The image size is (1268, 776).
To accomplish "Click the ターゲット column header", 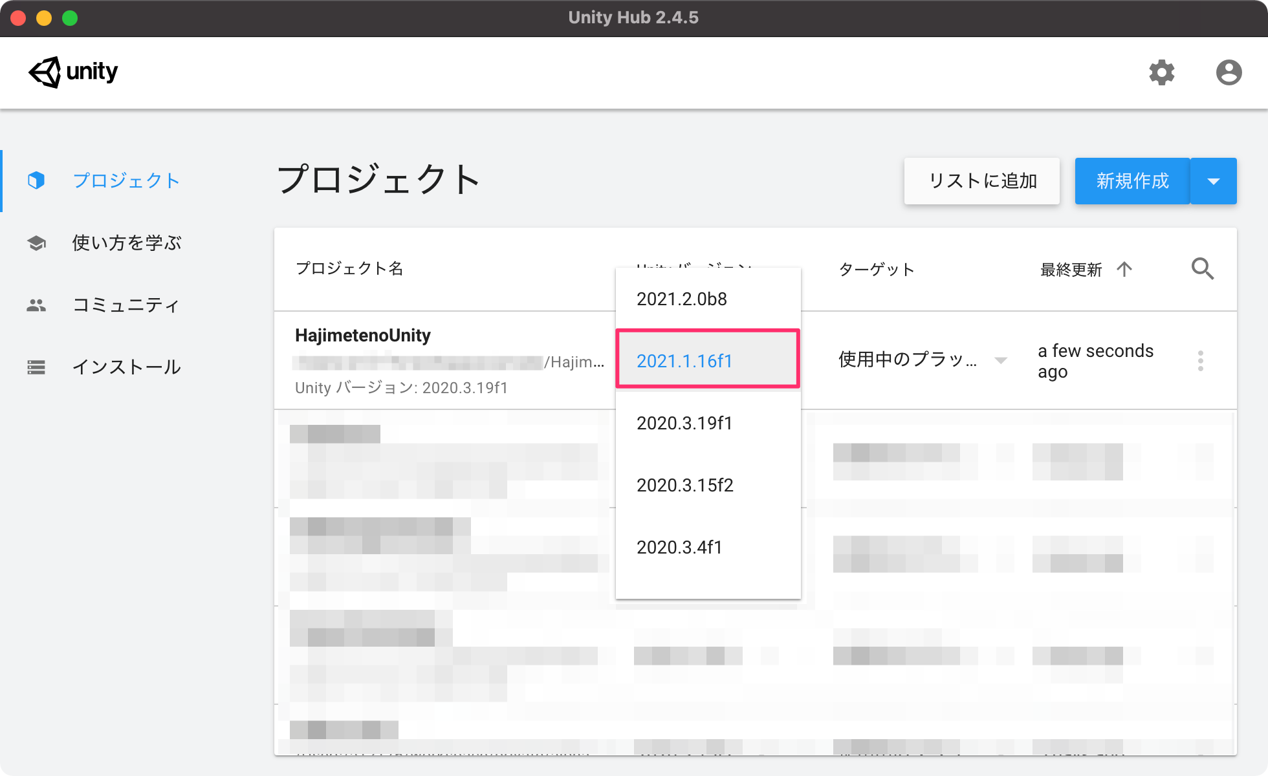I will pyautogui.click(x=877, y=269).
